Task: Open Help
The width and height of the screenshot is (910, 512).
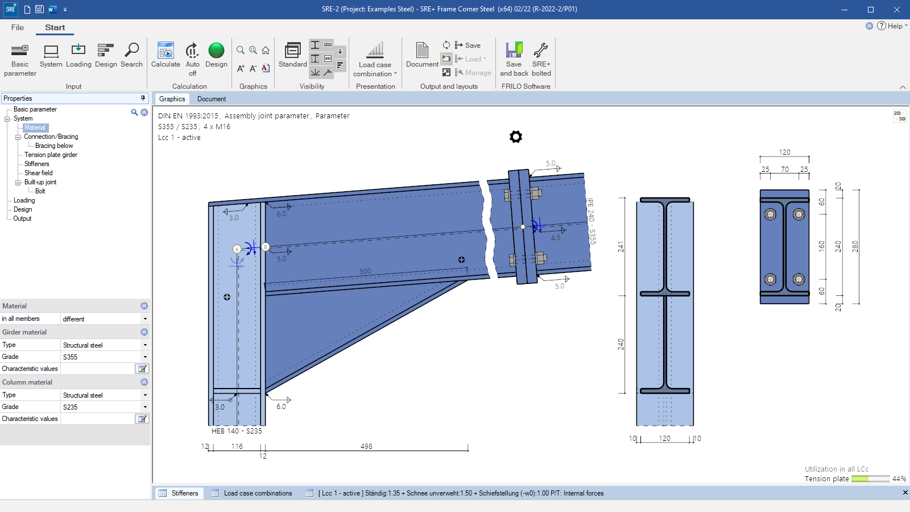Action: coord(892,26)
